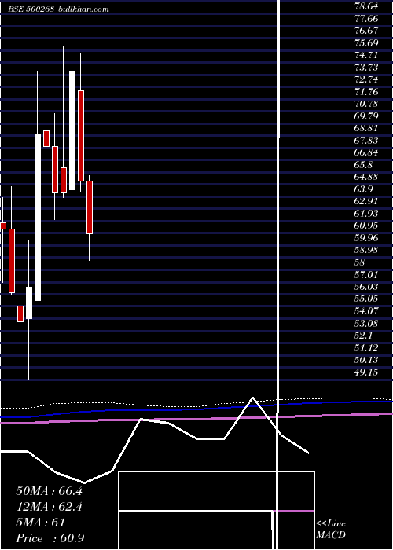
Task: Click price level 52.1
Action: coord(363,335)
